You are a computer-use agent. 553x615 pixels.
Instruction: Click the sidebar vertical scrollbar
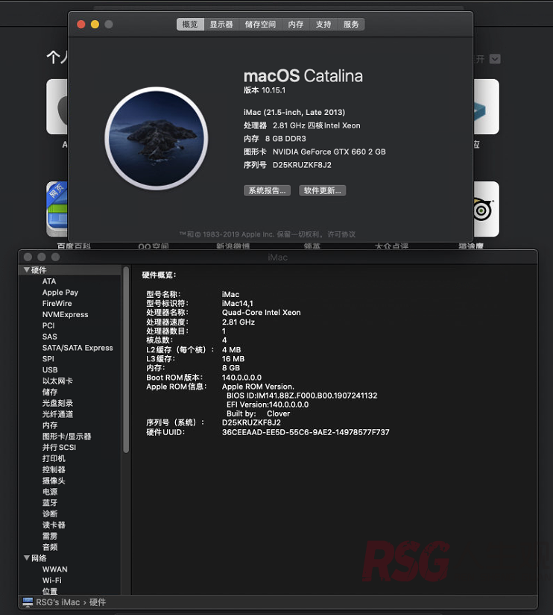126,360
